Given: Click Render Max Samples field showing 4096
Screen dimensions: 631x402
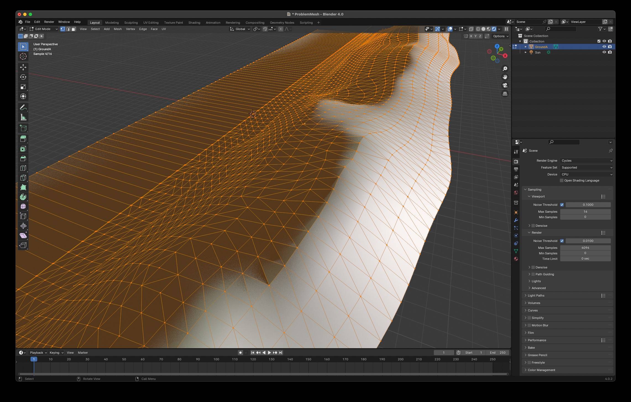Looking at the screenshot, I should [585, 248].
